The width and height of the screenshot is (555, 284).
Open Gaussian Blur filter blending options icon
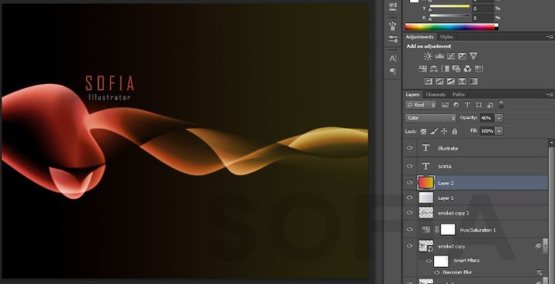[x=539, y=272]
